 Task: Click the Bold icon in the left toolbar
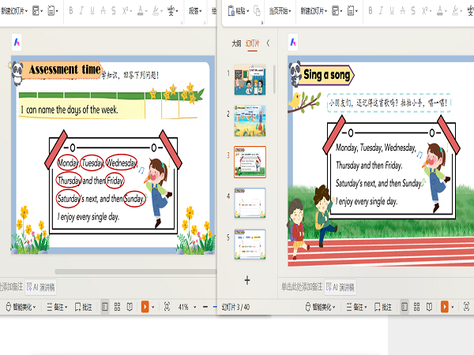coord(70,11)
